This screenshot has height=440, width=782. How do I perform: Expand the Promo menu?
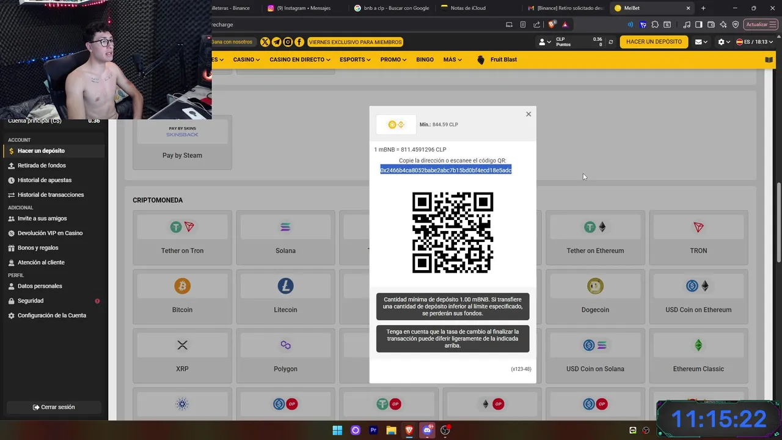pyautogui.click(x=393, y=59)
